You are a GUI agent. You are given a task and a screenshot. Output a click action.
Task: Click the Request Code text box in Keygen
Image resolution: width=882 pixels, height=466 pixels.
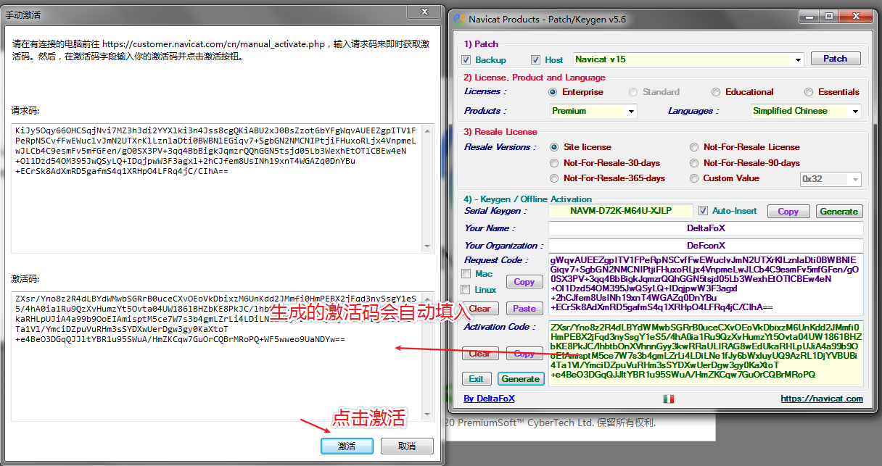click(706, 285)
